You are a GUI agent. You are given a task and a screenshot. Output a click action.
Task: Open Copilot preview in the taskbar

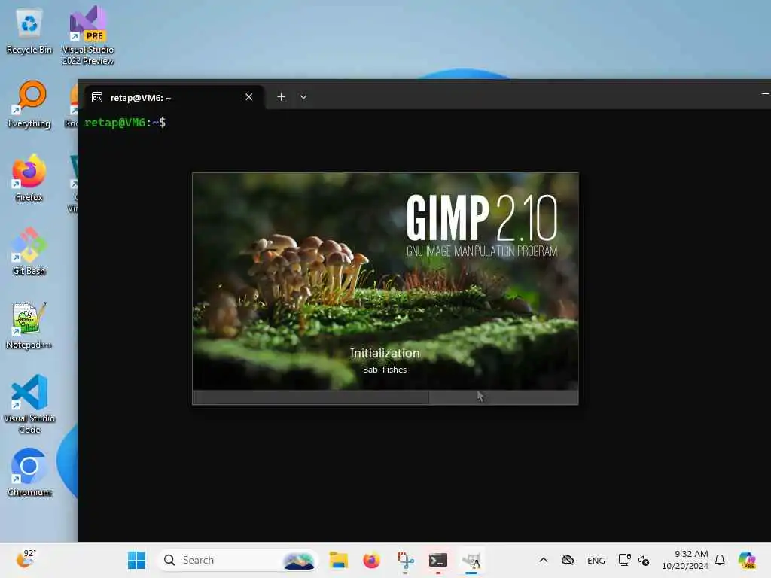746,560
